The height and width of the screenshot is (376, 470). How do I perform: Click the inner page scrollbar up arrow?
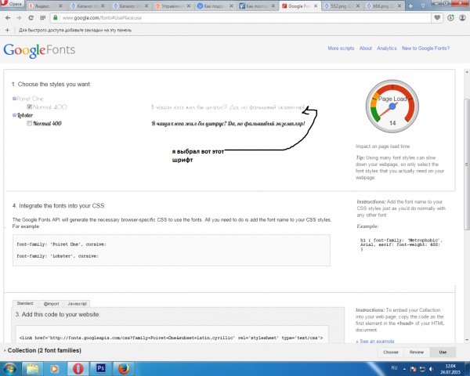[x=467, y=72]
